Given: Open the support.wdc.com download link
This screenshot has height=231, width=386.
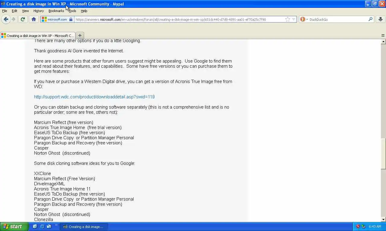Looking at the screenshot, I should coord(94,97).
